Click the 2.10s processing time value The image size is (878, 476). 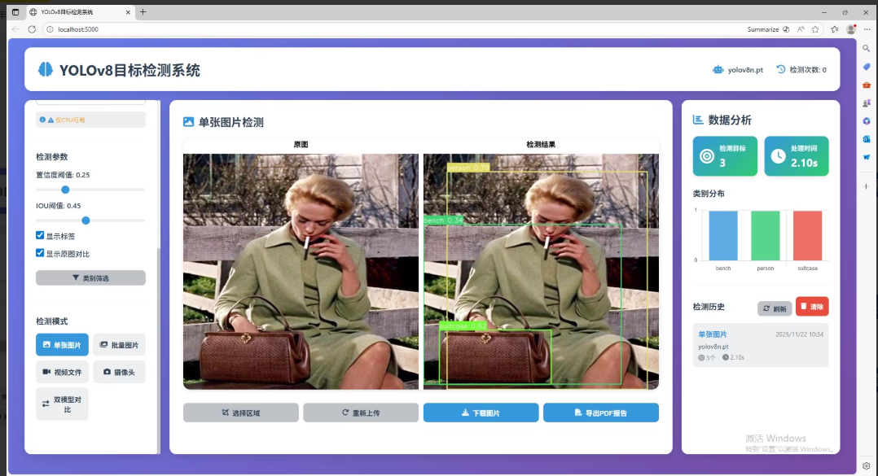click(x=804, y=163)
